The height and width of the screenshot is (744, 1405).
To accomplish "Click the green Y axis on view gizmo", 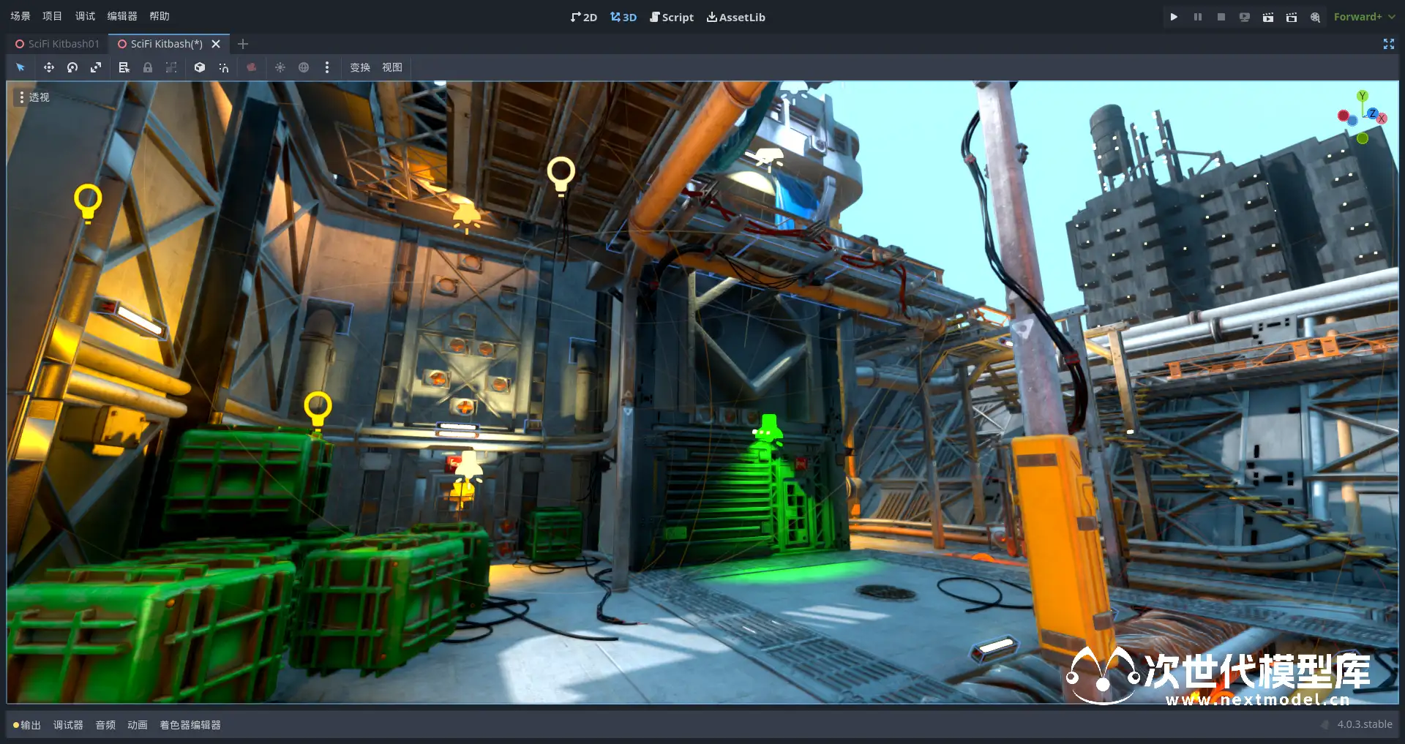I will point(1362,96).
